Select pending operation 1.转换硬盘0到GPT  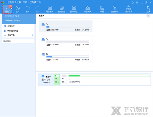pyautogui.click(x=12, y=20)
